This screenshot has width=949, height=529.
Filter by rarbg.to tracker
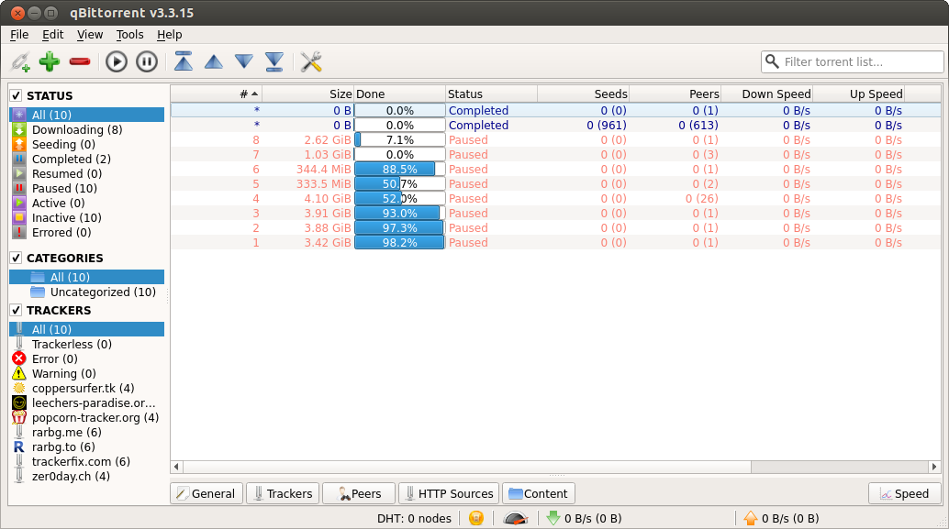pos(86,446)
